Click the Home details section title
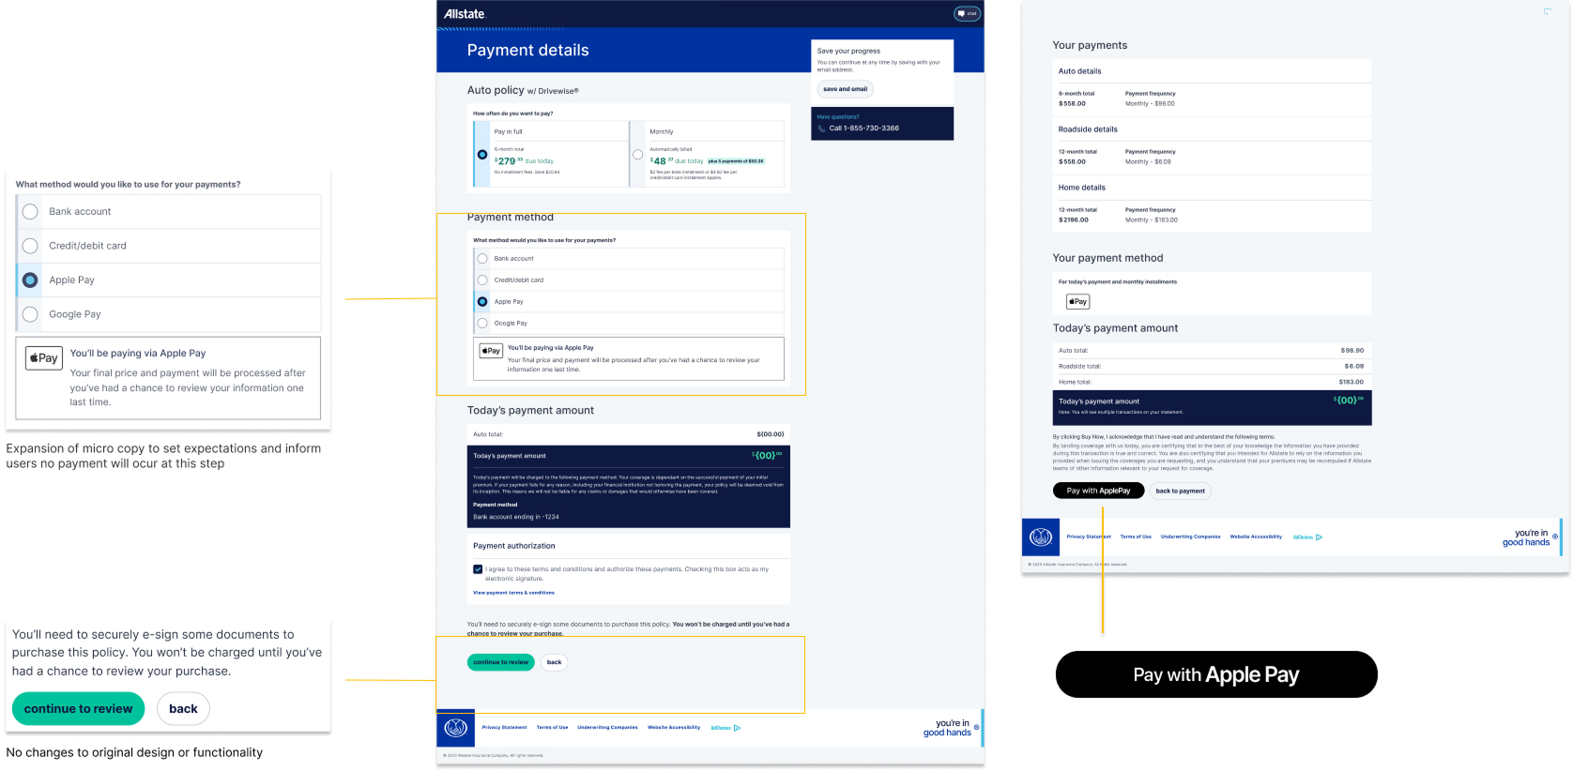 tap(1081, 188)
